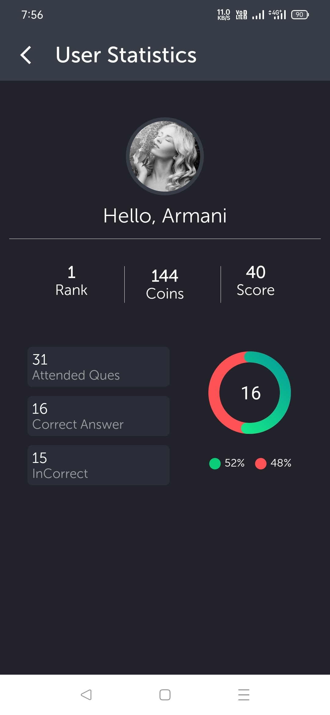330x715 pixels.
Task: Tap the 40 Score statistic
Action: click(x=256, y=281)
